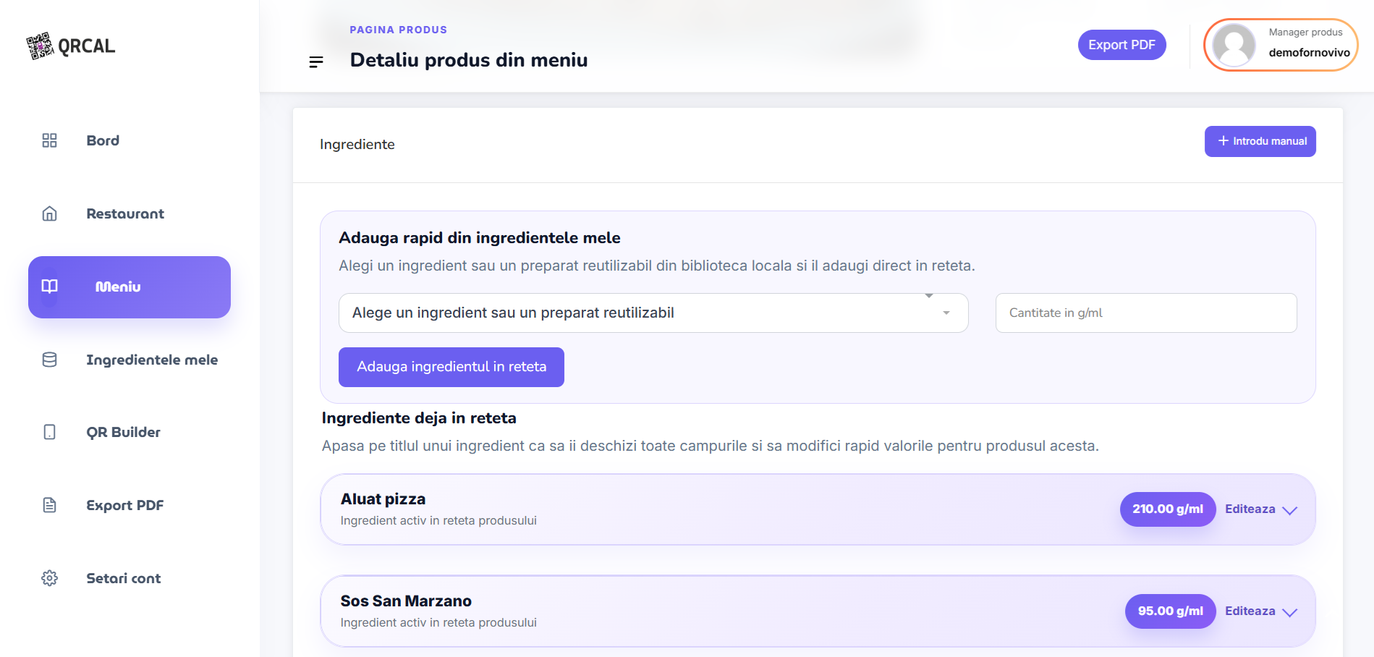Click the Restaurant home icon
Image resolution: width=1374 pixels, height=657 pixels.
click(49, 213)
